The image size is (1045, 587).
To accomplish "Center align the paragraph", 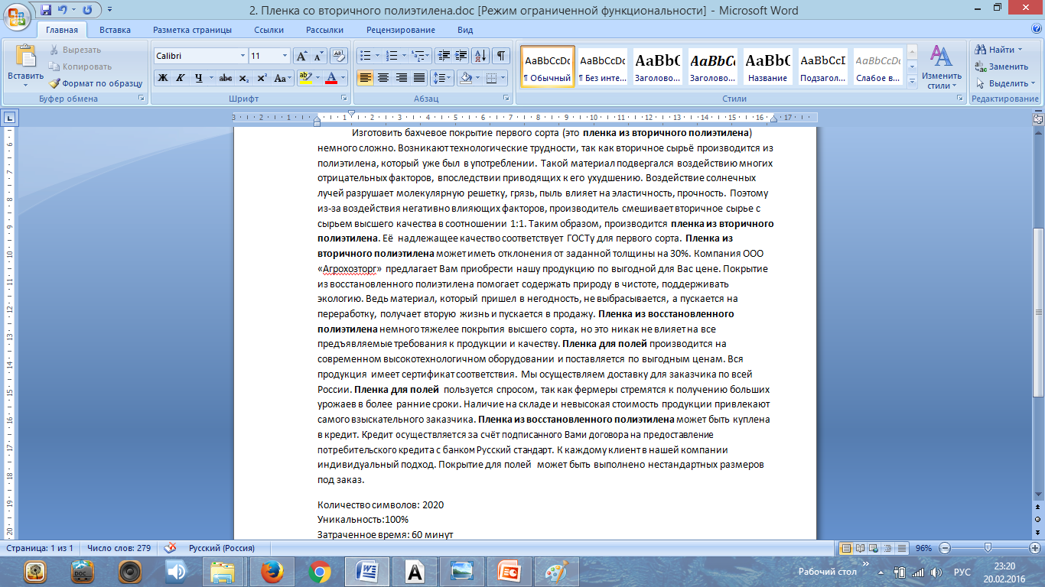I will pos(383,78).
